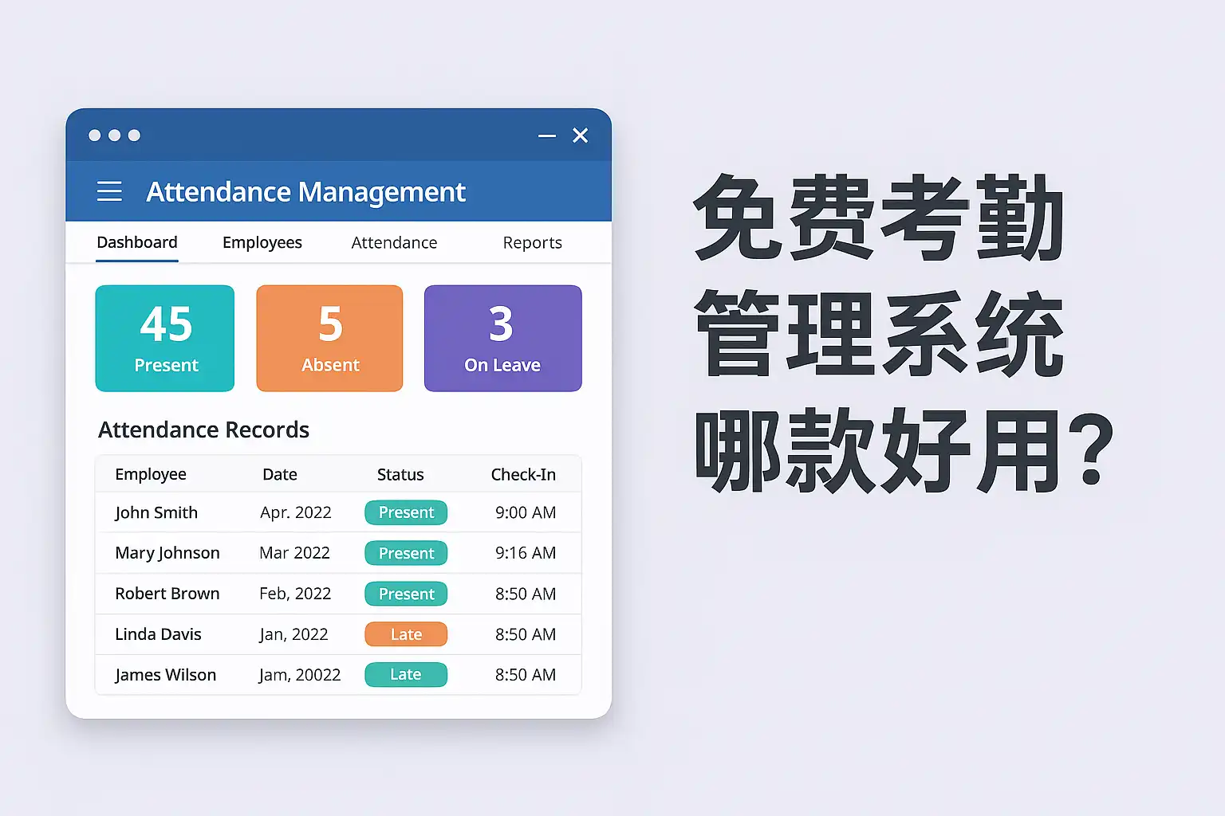Click John Smith's Present status badge

(406, 512)
